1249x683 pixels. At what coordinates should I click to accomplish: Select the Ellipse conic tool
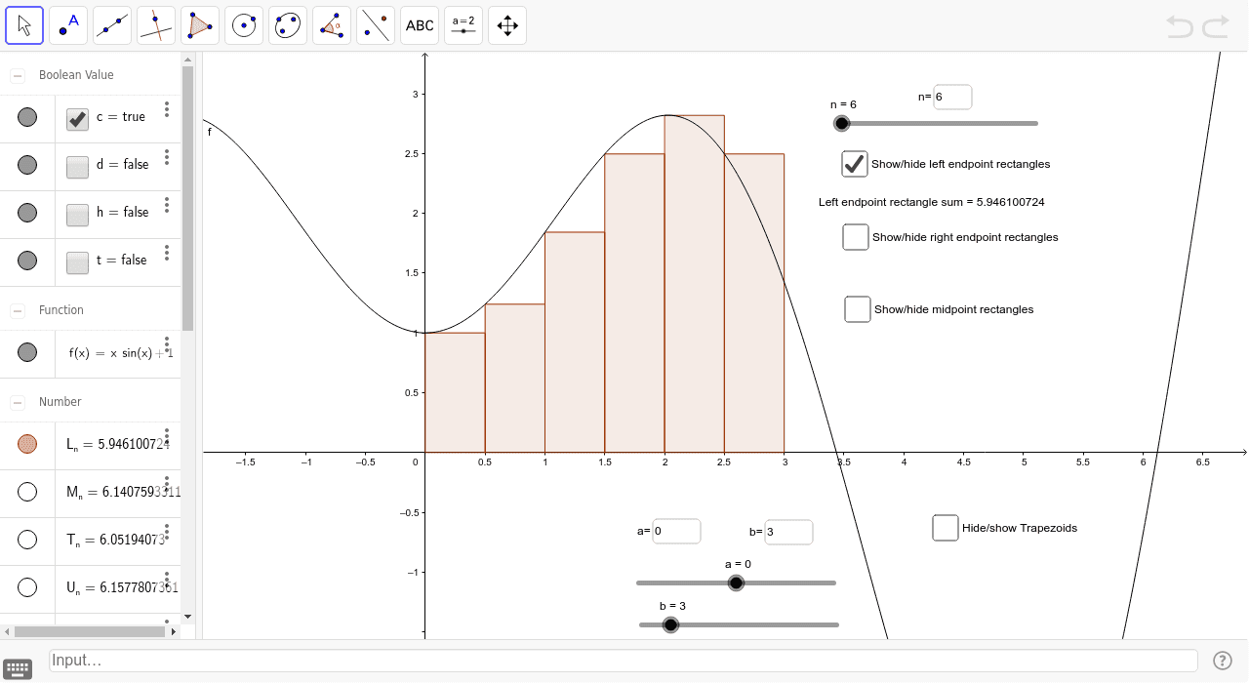(x=288, y=25)
